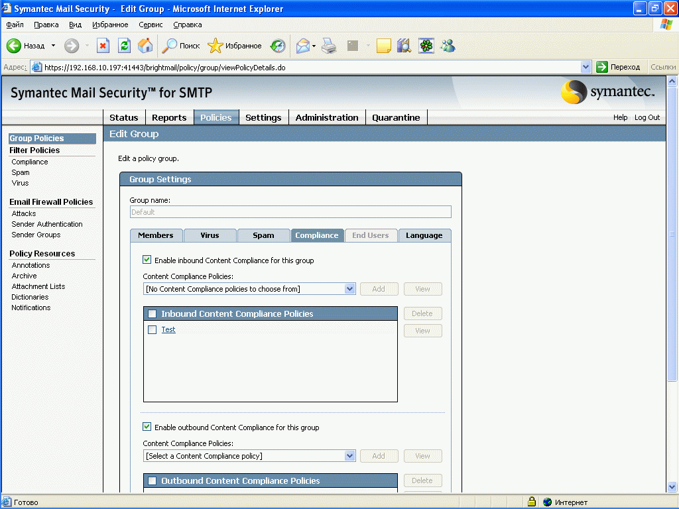Click the Windows flag logo
Viewport: 679px width, 509px height.
click(666, 25)
